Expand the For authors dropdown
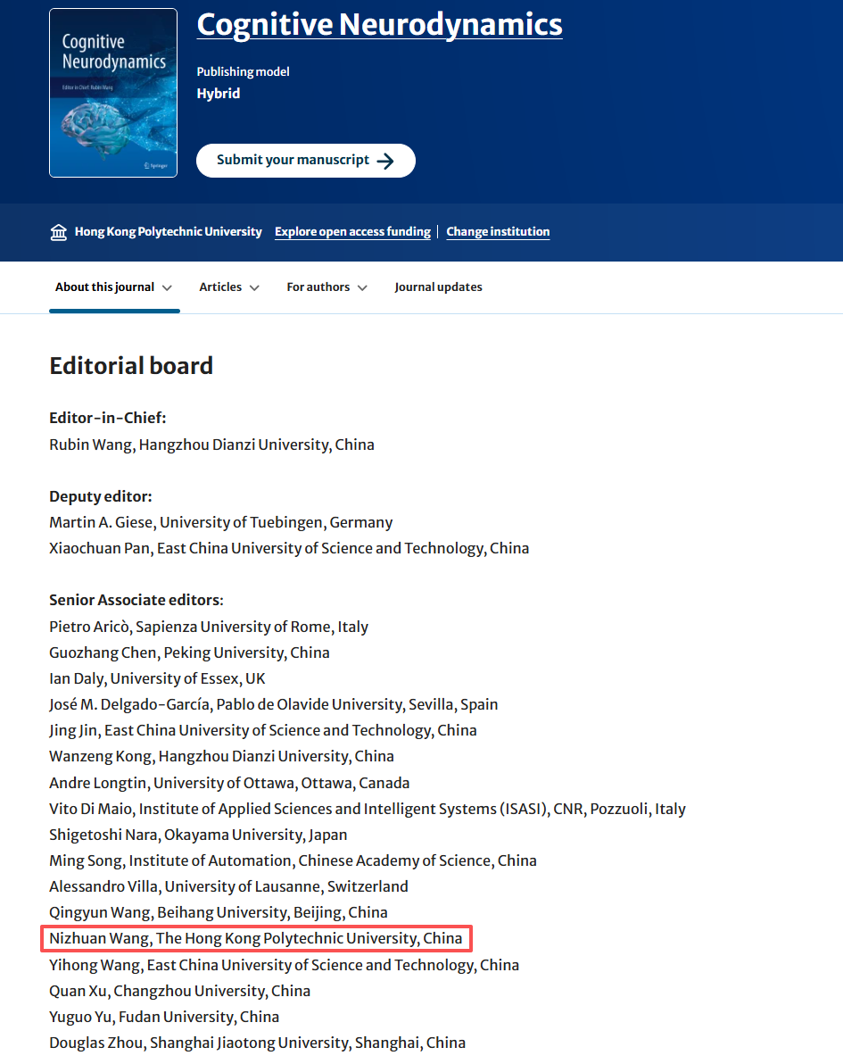 (326, 287)
